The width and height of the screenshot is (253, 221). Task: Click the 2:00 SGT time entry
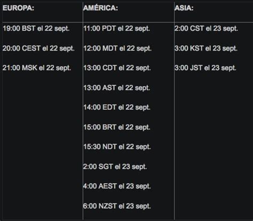115,167
